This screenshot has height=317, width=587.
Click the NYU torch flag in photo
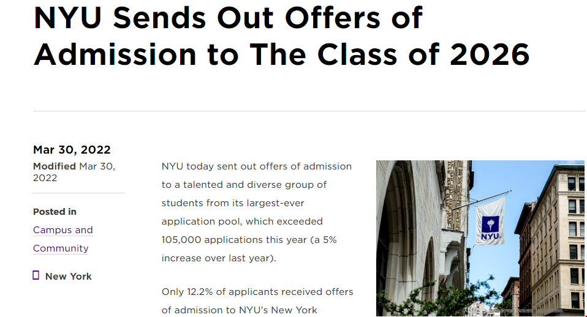click(490, 222)
